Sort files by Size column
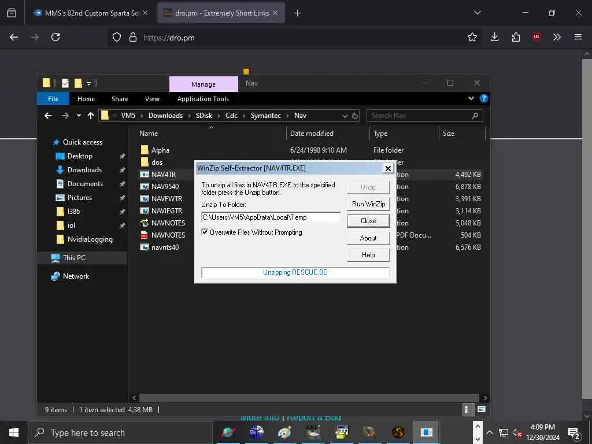The width and height of the screenshot is (592, 444). point(449,134)
